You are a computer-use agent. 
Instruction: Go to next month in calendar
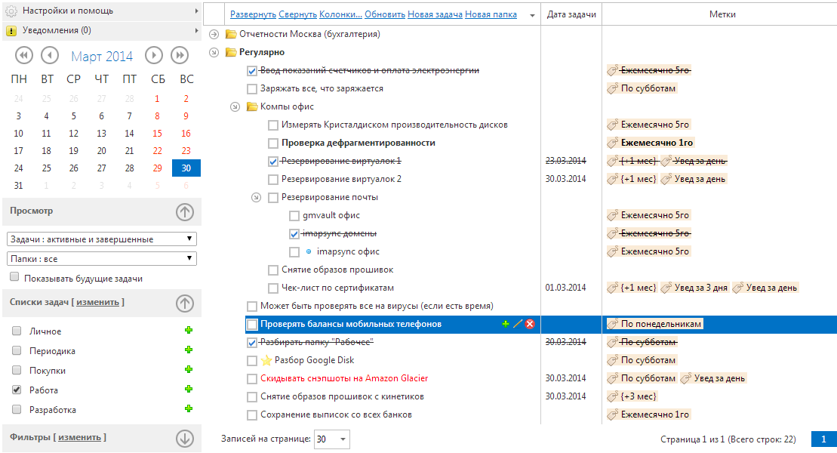point(154,55)
